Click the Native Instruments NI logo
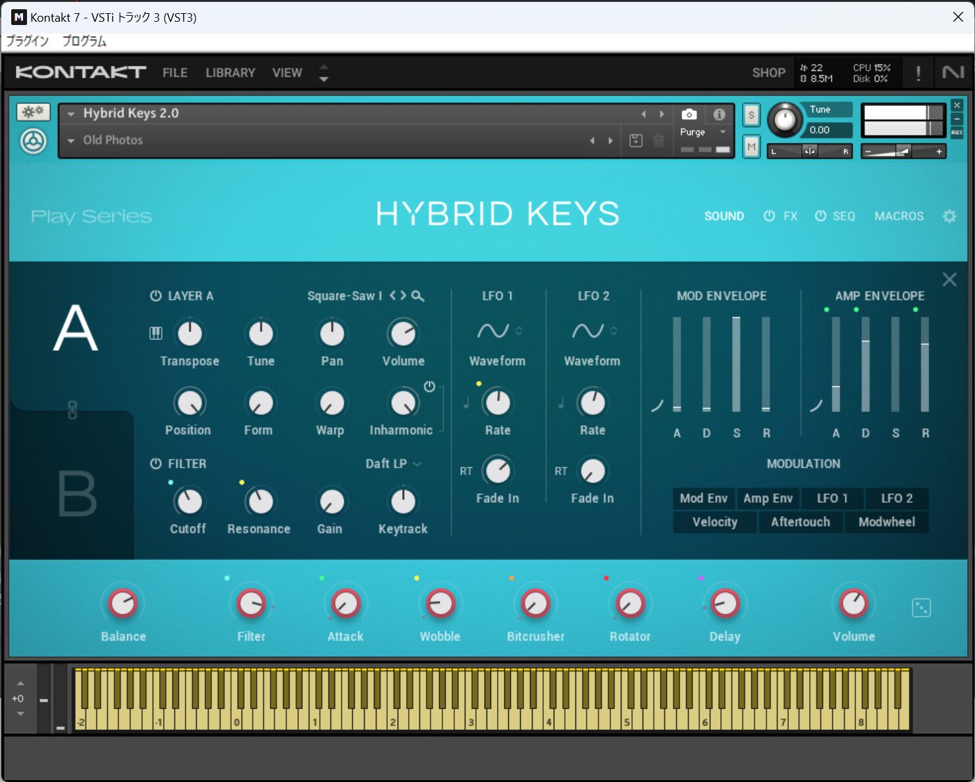This screenshot has width=975, height=782. 953,72
